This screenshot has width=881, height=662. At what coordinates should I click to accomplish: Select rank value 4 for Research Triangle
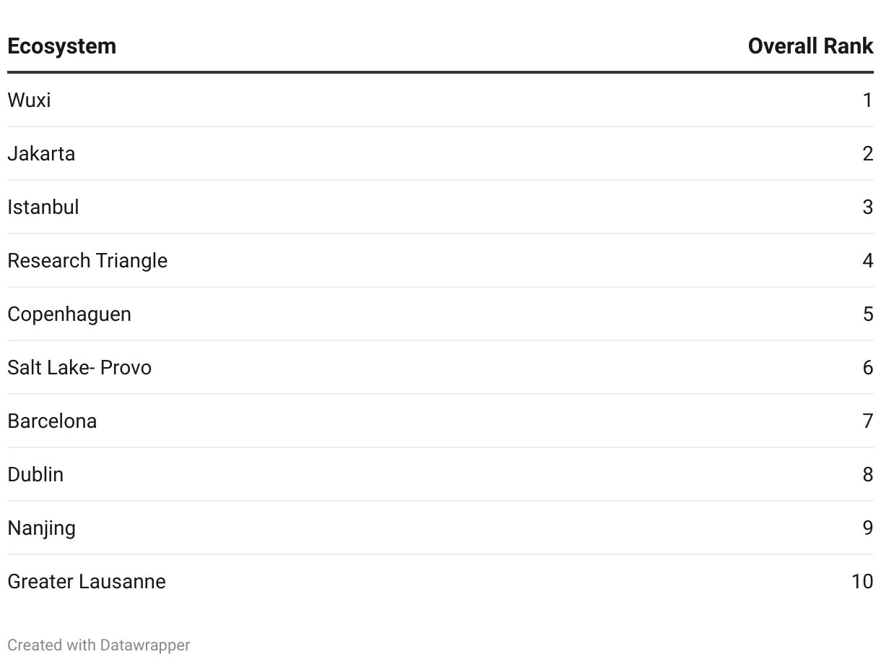tap(868, 260)
